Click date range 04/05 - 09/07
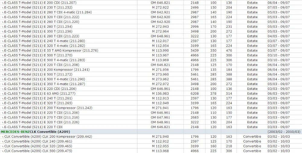The image size is (302, 153). point(279,36)
